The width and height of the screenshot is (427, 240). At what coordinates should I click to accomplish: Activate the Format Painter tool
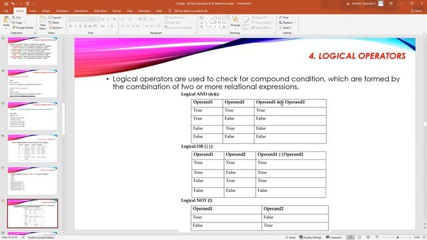click(x=23, y=28)
